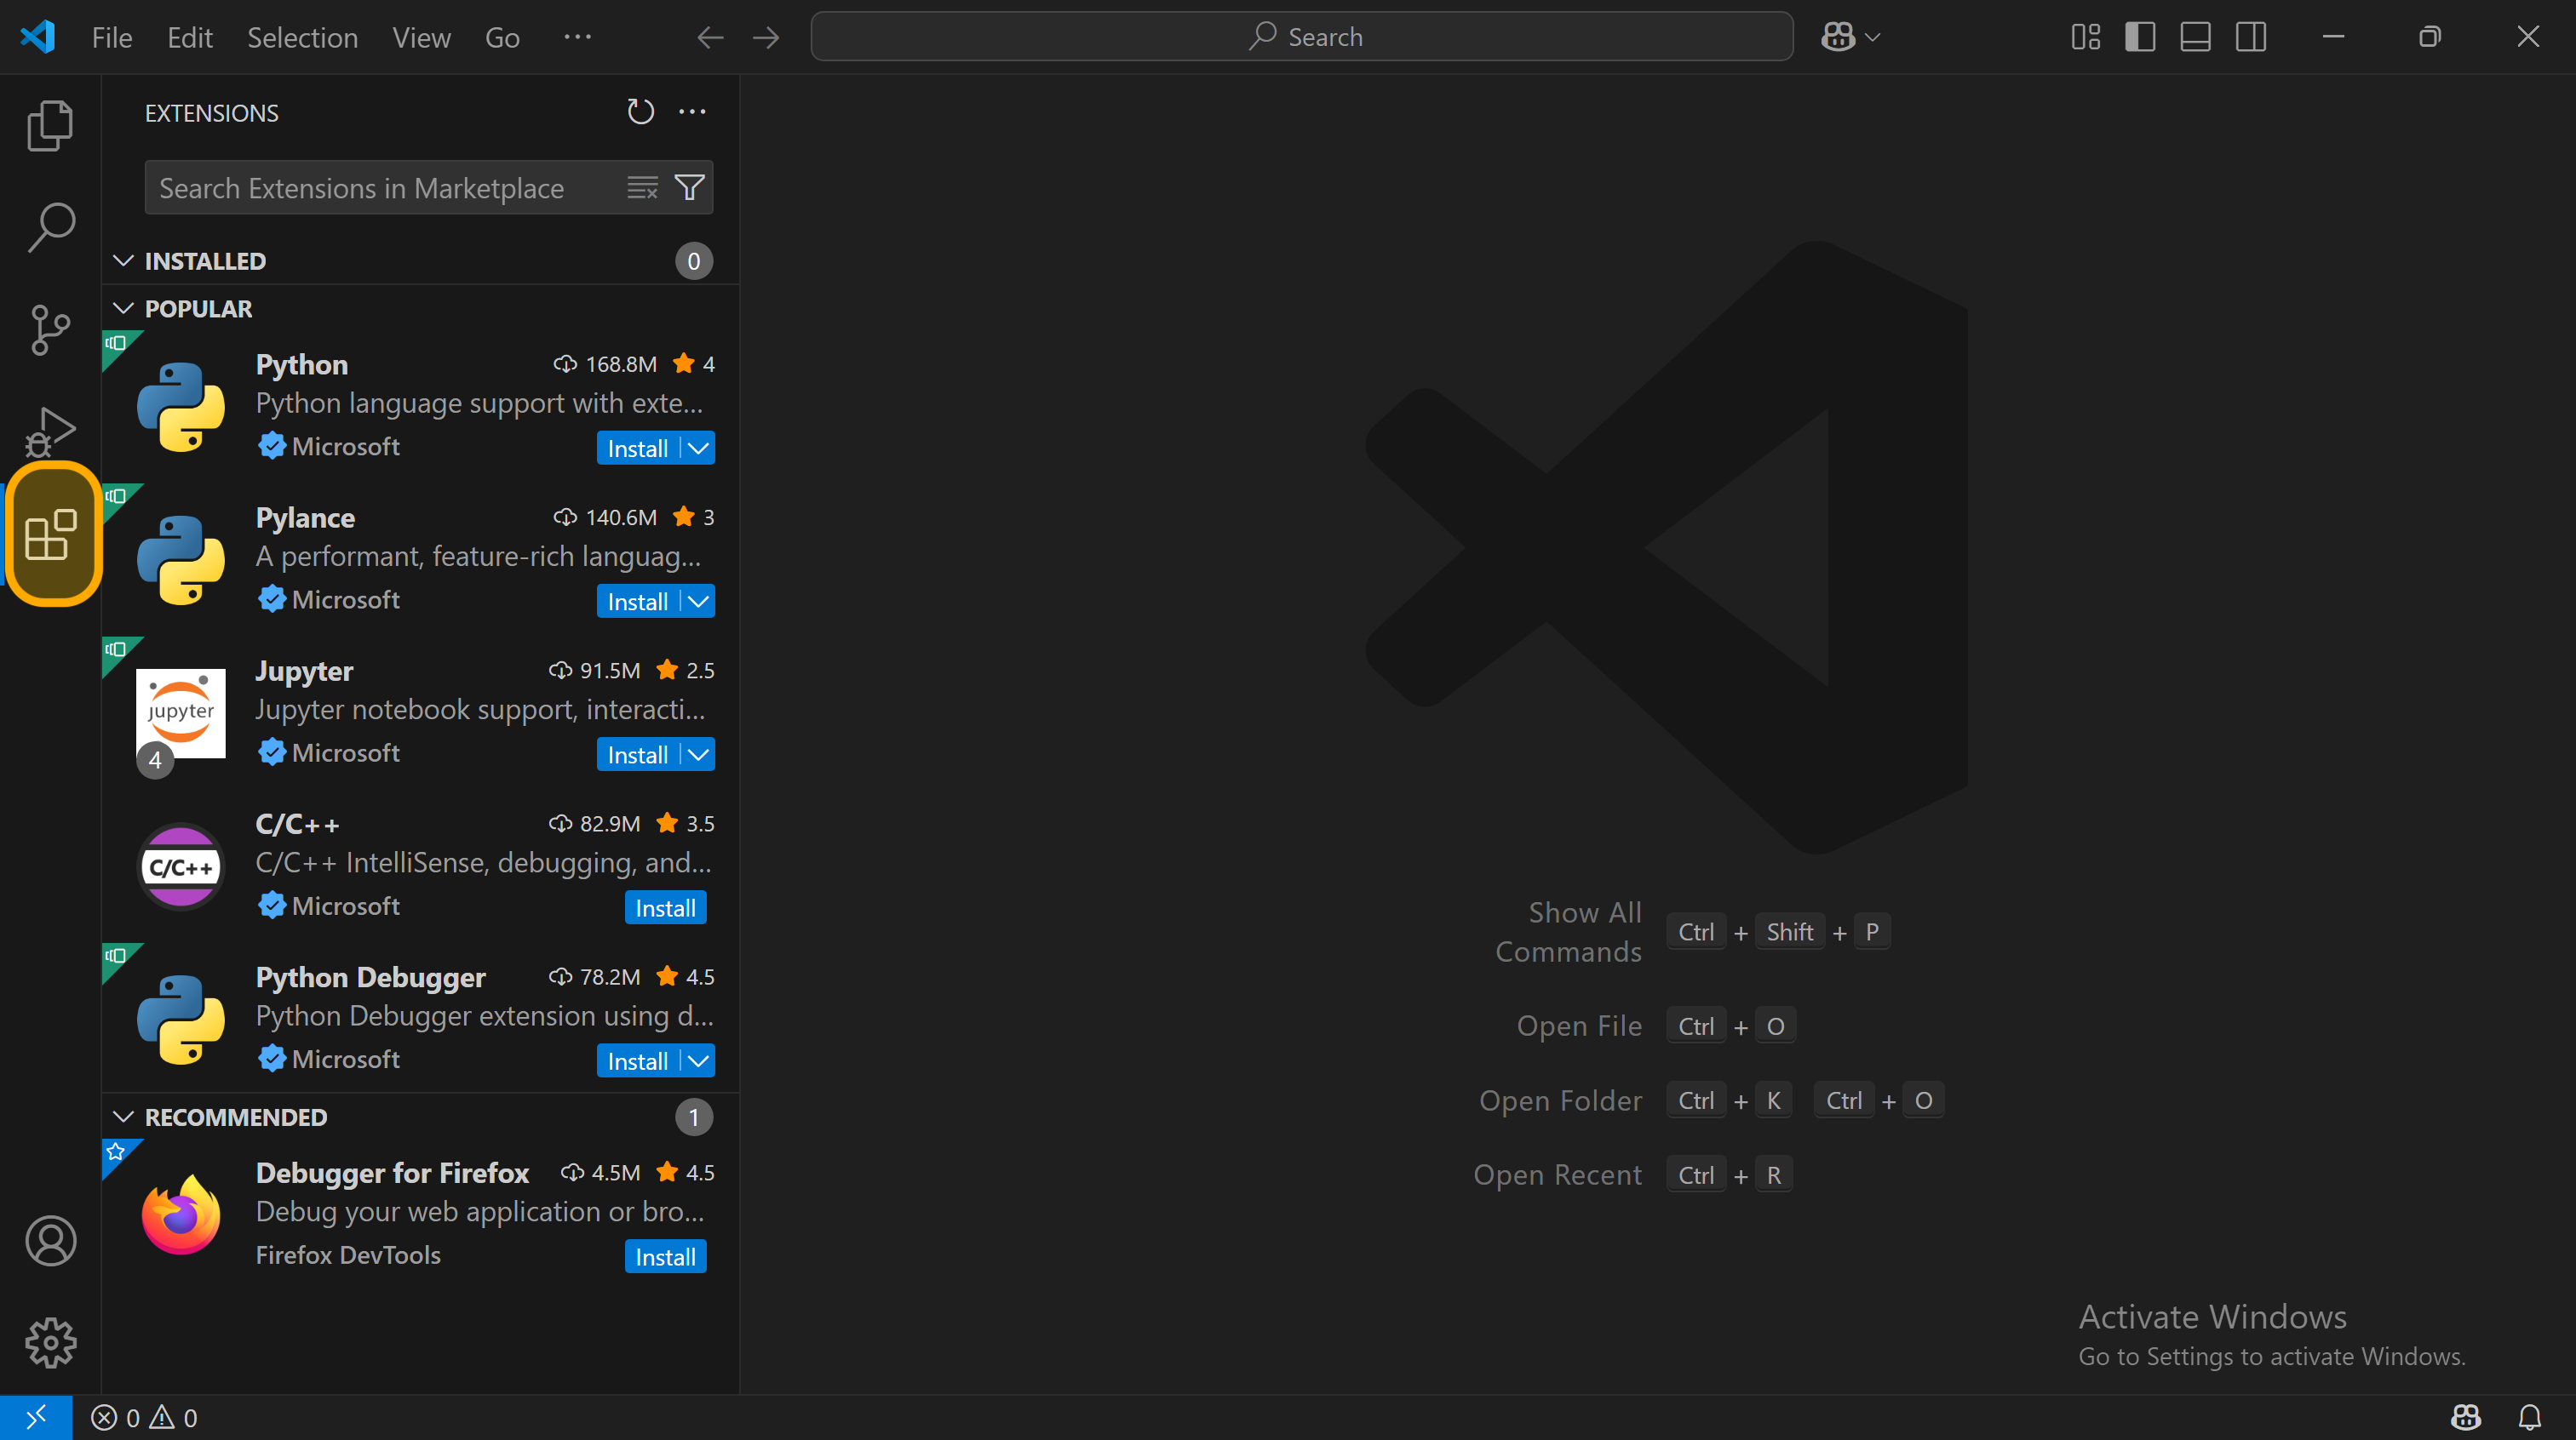
Task: Open Copilot dropdown chevron in title bar
Action: pos(1873,37)
